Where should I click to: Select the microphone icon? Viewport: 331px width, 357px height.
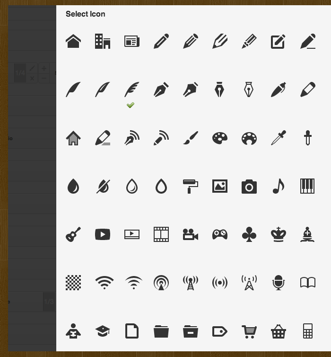[x=279, y=283]
